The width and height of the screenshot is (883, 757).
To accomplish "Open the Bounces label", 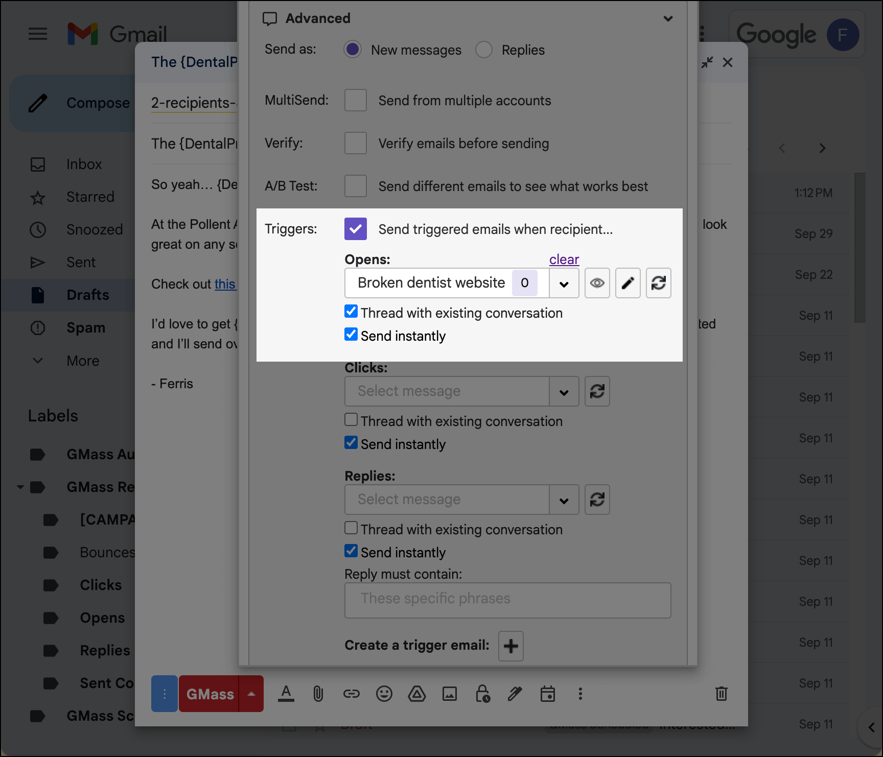I will (107, 553).
